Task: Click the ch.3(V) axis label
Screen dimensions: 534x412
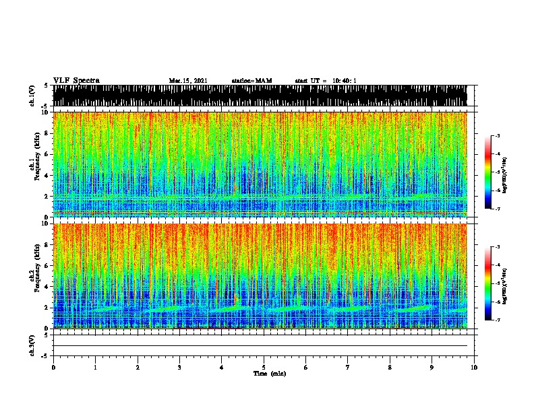Action: click(x=32, y=345)
